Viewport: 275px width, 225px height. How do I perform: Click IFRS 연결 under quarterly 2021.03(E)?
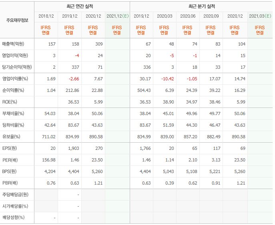[x=260, y=30]
